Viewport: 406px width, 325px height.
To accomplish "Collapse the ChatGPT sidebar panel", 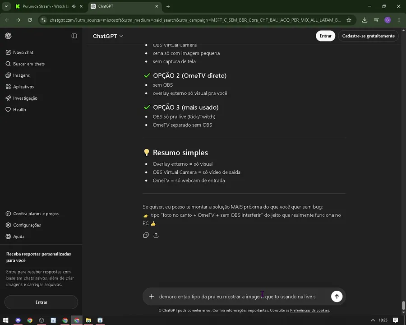I will [74, 36].
